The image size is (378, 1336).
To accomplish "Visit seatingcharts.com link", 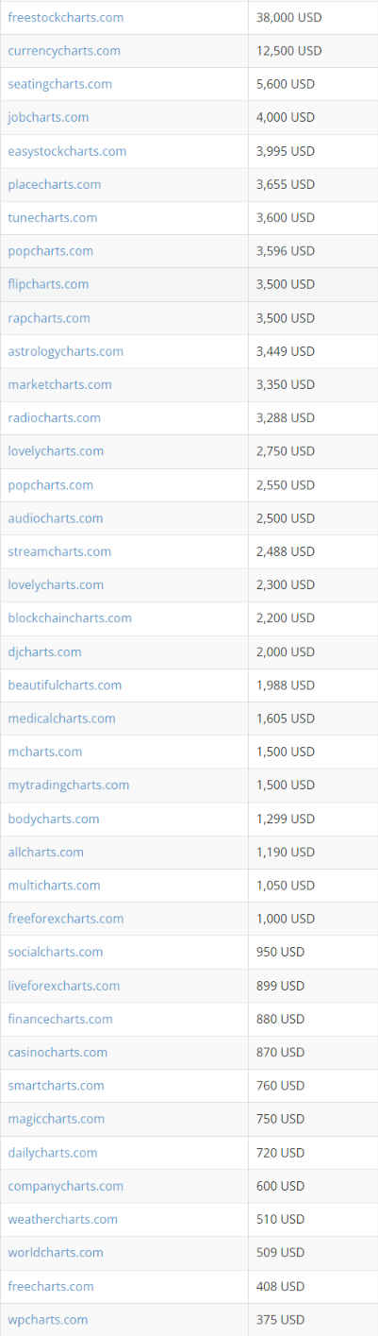I will click(x=59, y=84).
